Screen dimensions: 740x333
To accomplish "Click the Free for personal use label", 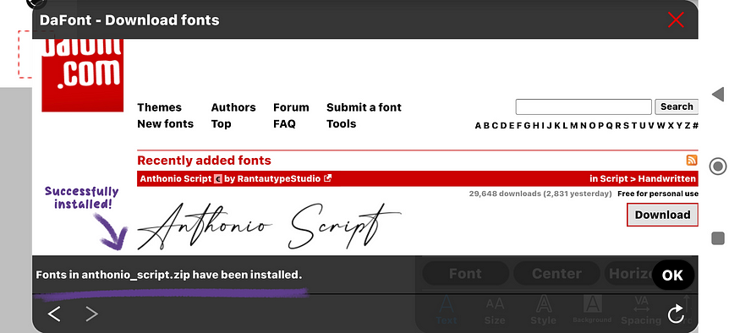I will 658,194.
